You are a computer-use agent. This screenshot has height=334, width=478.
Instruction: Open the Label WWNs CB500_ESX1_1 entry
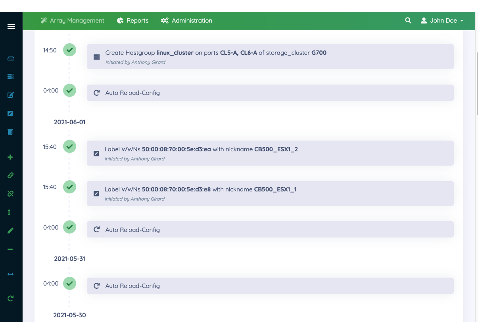coord(270,193)
